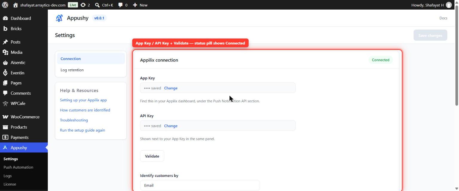The height and width of the screenshot is (191, 459).
Task: Click the Appushy icon in sidebar menu
Action: point(5,148)
